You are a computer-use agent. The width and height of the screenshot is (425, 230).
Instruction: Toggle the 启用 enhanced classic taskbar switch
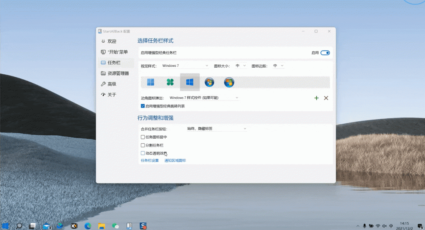pyautogui.click(x=325, y=53)
